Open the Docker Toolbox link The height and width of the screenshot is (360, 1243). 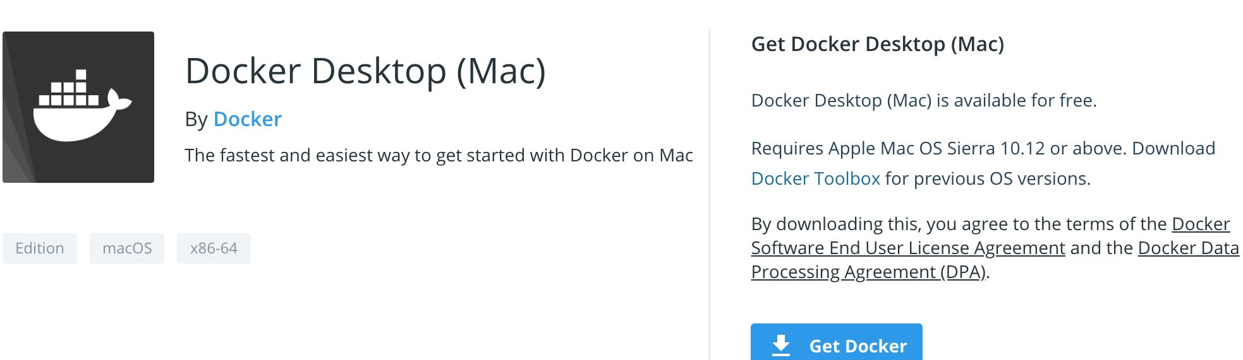pyautogui.click(x=815, y=178)
